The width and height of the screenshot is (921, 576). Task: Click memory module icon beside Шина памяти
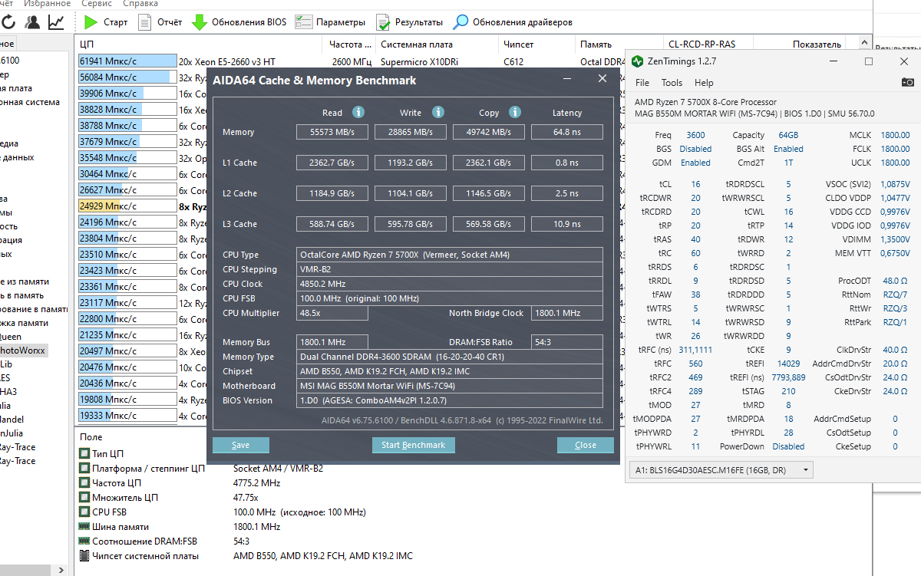tap(84, 527)
